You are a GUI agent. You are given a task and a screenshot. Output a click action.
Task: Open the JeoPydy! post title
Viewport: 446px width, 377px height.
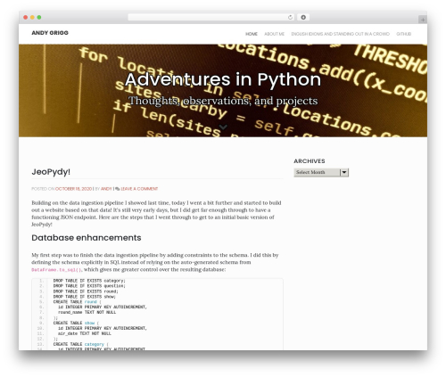point(51,172)
